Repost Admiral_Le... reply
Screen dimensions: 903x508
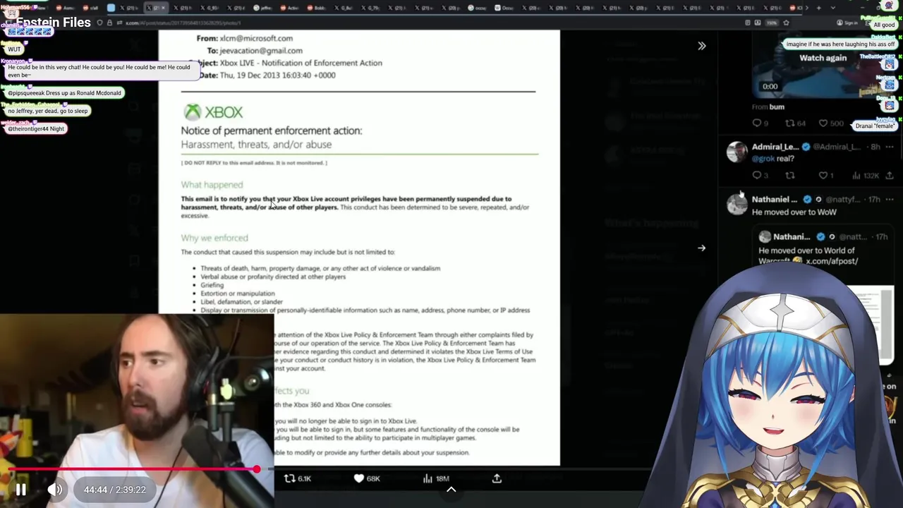pos(790,175)
